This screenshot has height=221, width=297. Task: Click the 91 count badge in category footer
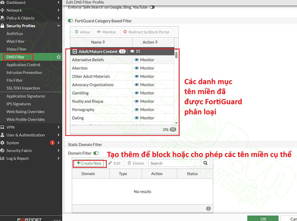tap(173, 130)
